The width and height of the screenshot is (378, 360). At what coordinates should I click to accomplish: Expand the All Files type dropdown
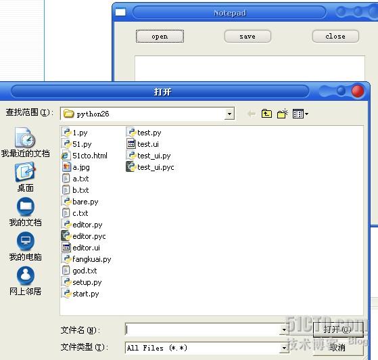pyautogui.click(x=284, y=348)
